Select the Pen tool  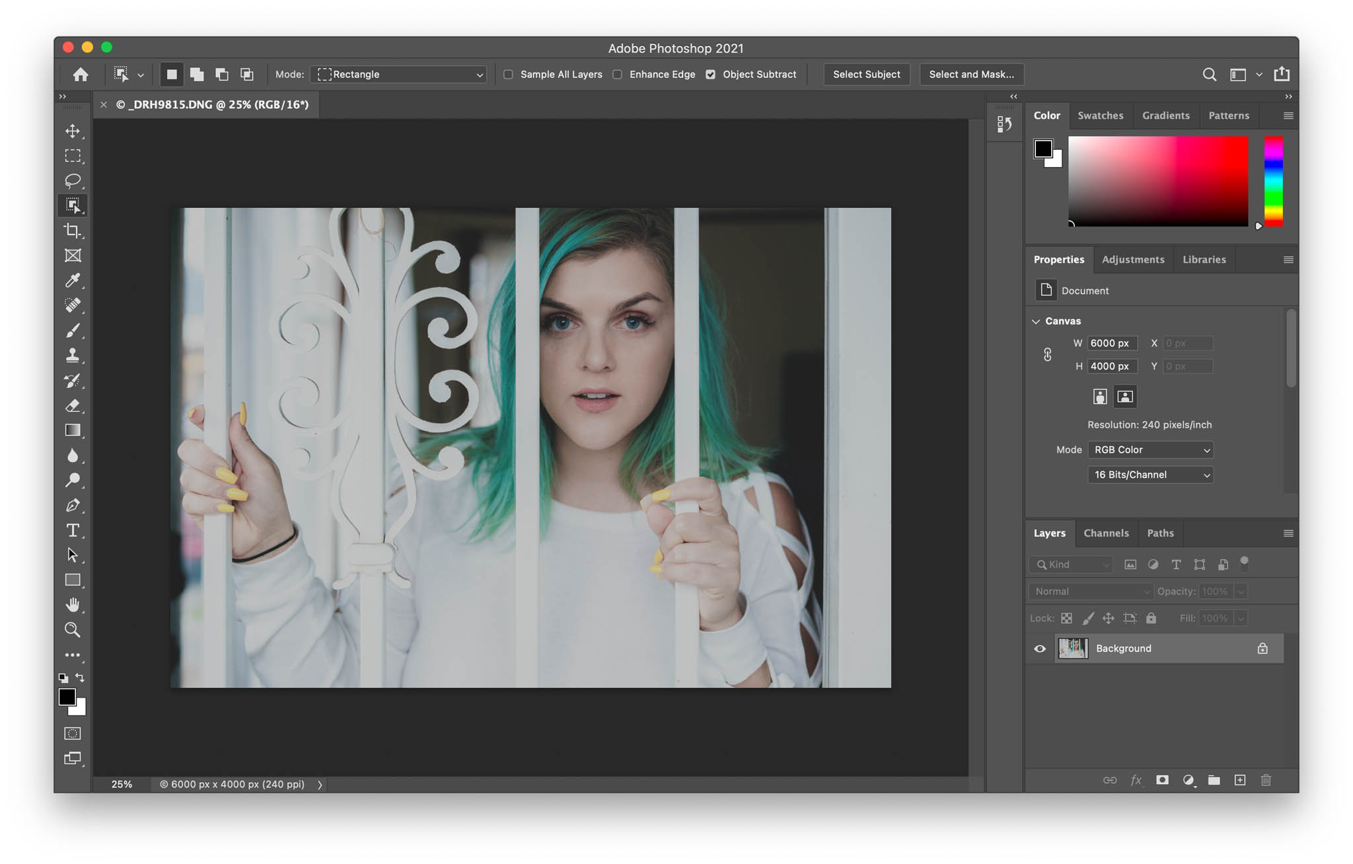(73, 505)
